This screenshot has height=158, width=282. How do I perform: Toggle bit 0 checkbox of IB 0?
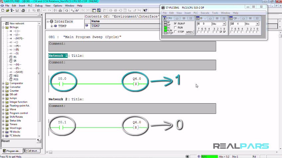[x=224, y=32]
